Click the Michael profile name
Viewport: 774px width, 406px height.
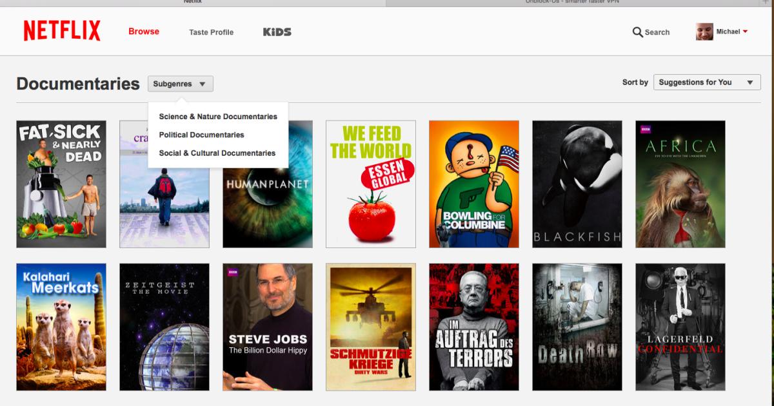point(728,32)
